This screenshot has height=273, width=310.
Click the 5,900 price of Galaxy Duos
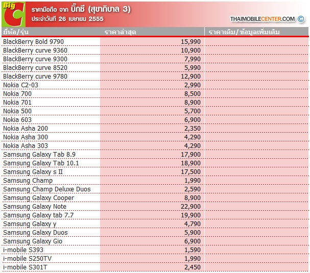click(x=193, y=233)
